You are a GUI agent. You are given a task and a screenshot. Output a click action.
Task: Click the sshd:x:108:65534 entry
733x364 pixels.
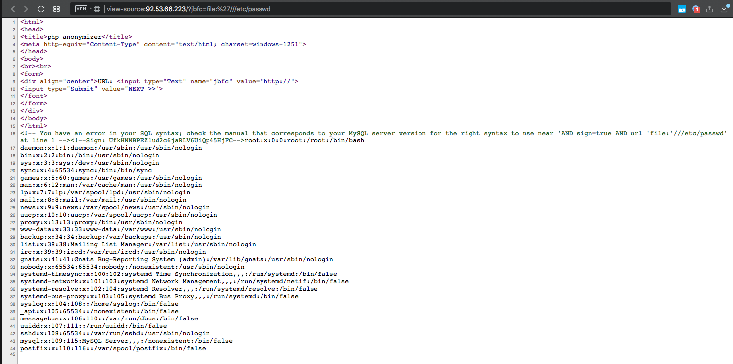click(x=115, y=333)
